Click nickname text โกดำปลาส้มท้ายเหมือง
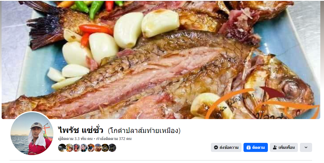The image size is (324, 163). pyautogui.click(x=144, y=131)
